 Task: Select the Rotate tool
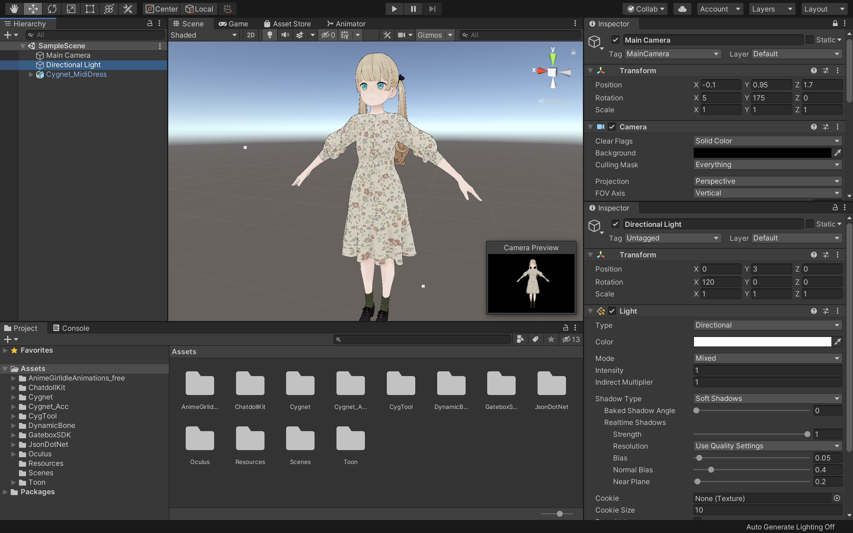click(x=52, y=9)
